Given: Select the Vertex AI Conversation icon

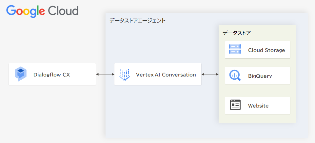Looking at the screenshot, I should [x=125, y=75].
